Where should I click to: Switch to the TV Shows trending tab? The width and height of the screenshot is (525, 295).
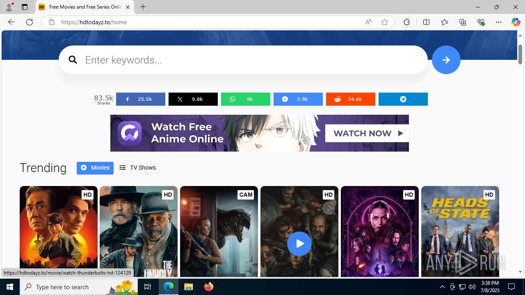point(137,168)
